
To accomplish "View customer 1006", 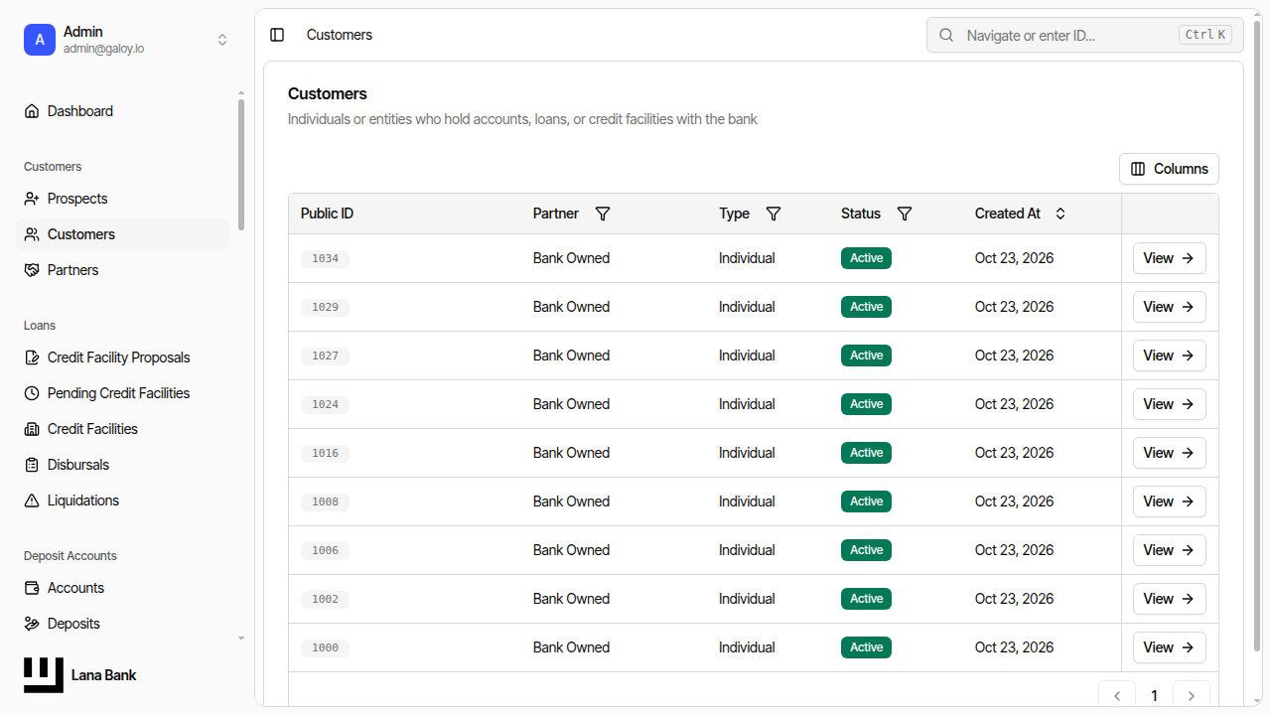I will click(1169, 550).
